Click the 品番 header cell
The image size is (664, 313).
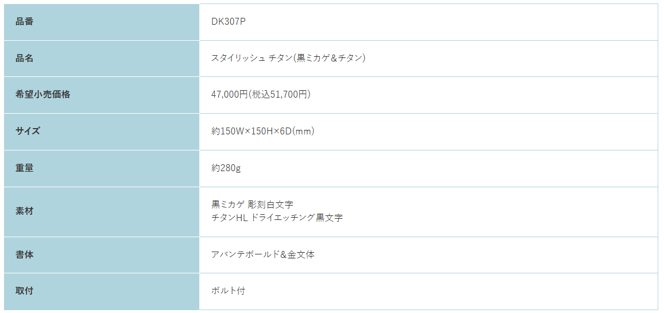click(x=102, y=22)
